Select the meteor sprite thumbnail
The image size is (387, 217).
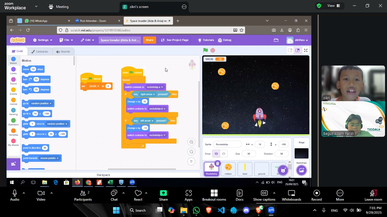point(228,169)
